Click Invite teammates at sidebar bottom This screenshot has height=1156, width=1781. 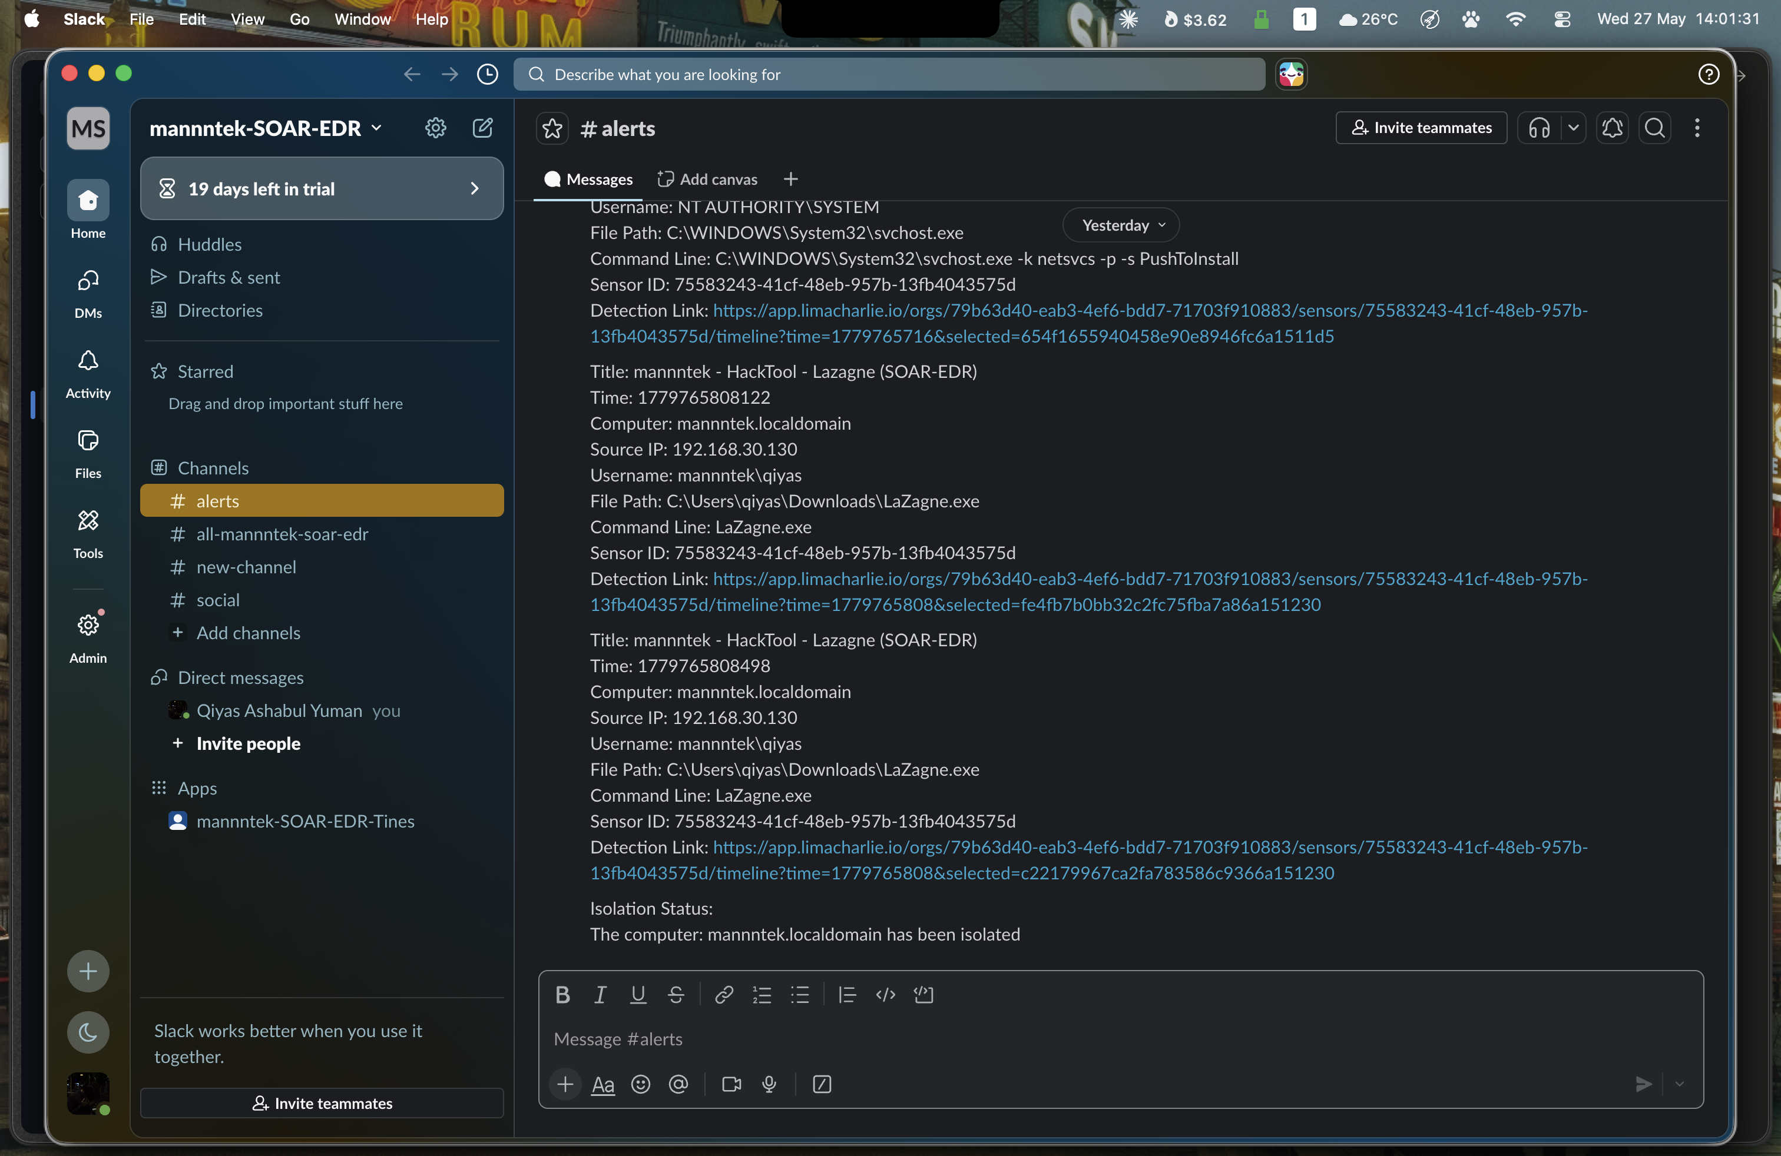coord(322,1103)
